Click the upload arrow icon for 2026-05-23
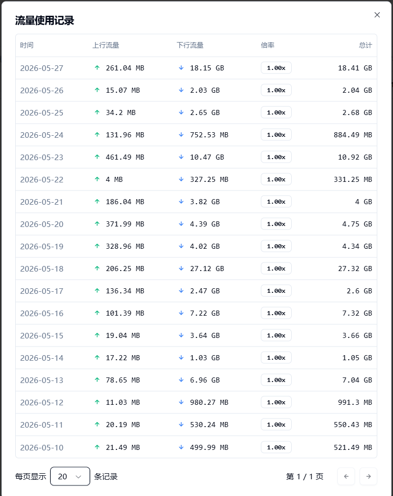 click(x=97, y=157)
